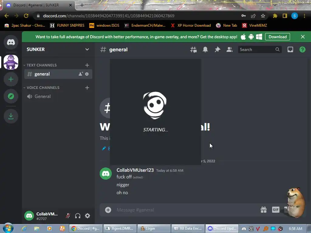Select the general text channel
The height and width of the screenshot is (233, 311).
click(58, 74)
